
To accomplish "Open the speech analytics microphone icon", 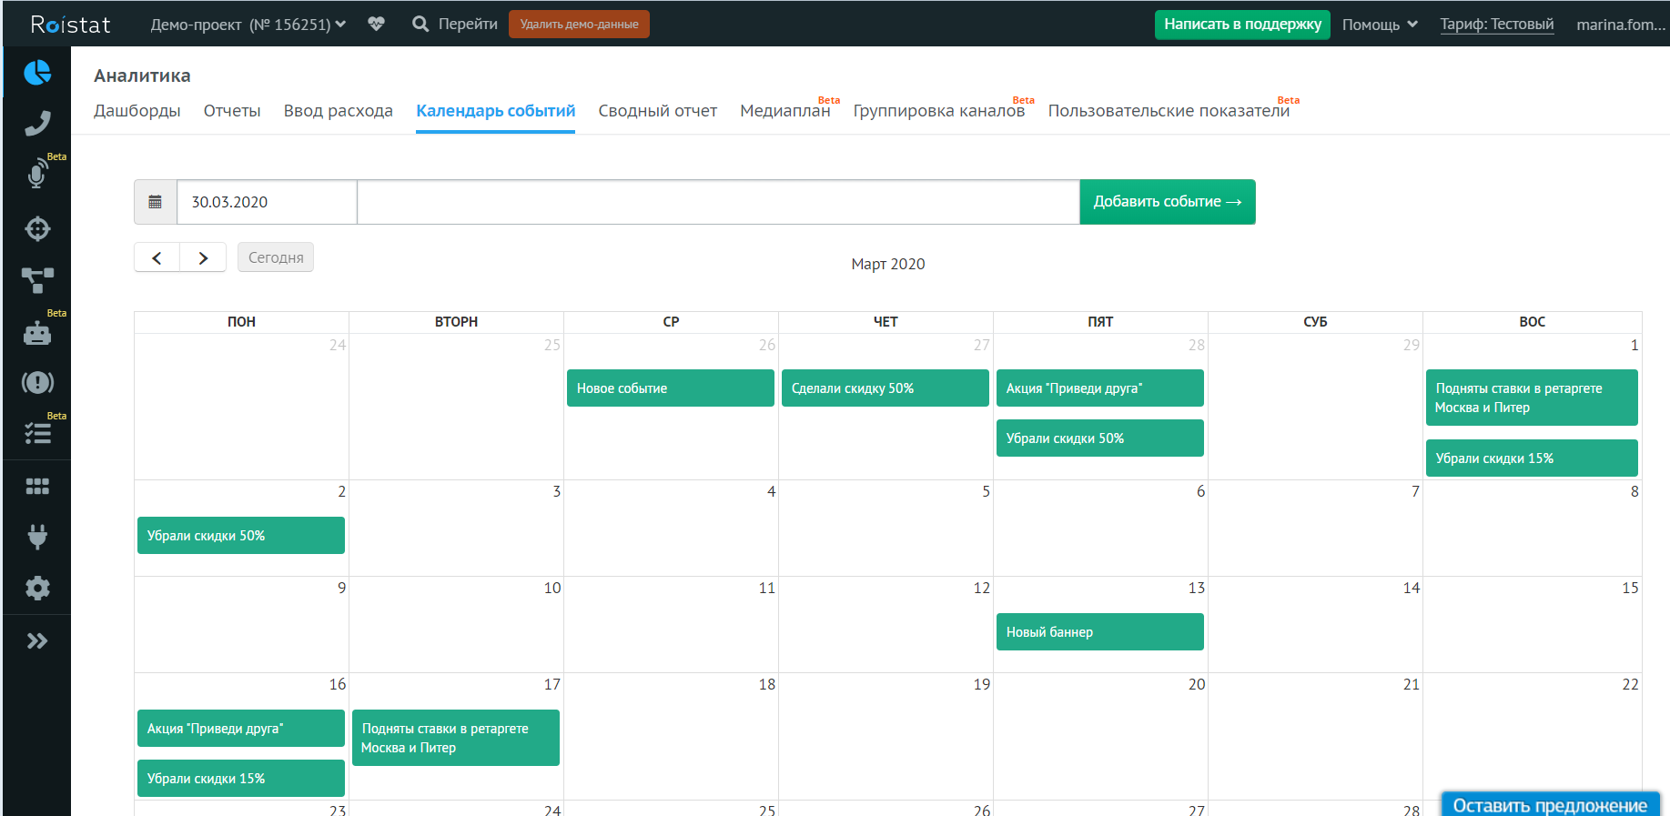I will [37, 175].
